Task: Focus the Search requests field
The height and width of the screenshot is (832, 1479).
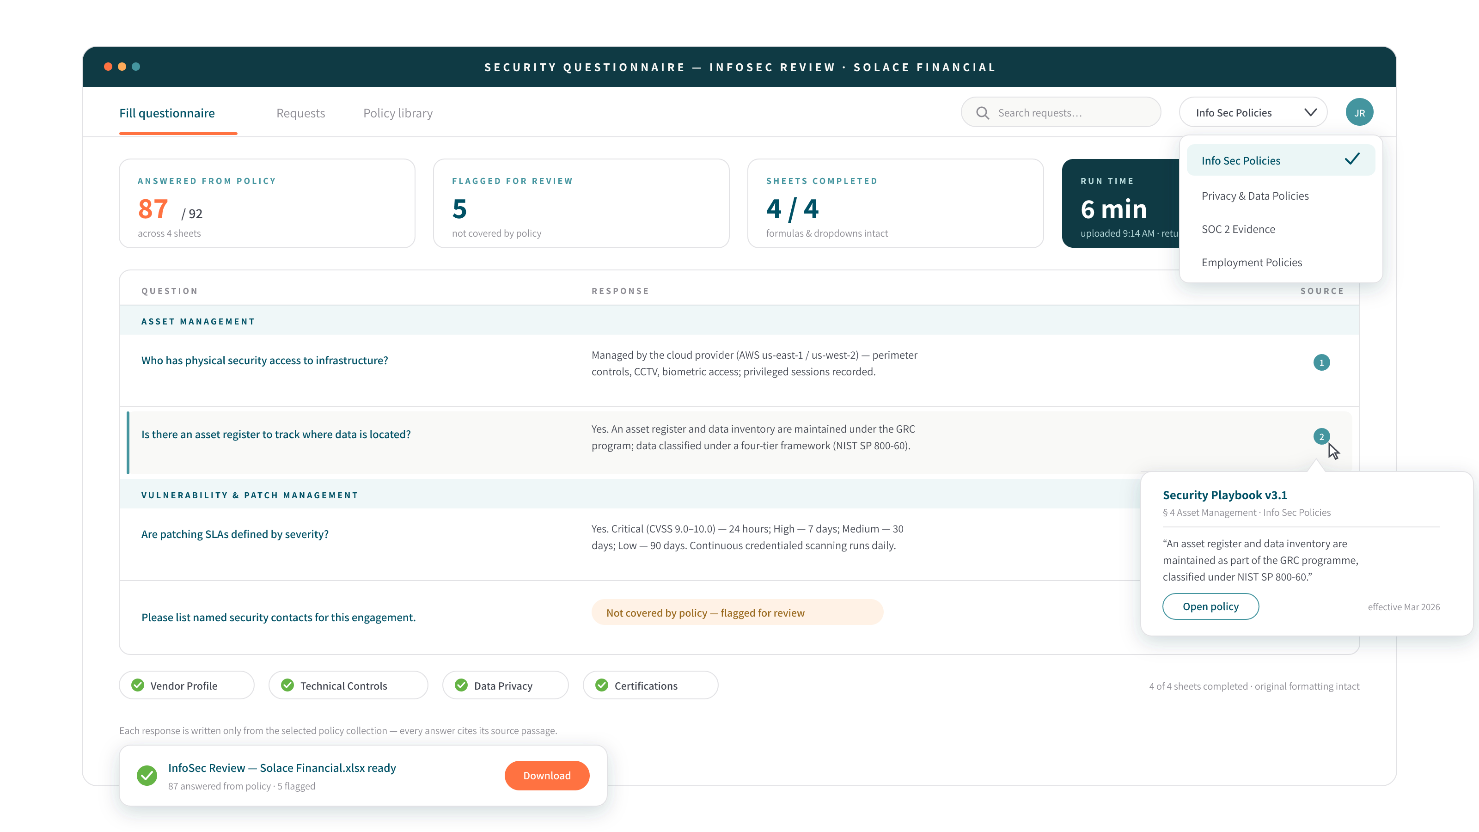Action: point(1060,112)
